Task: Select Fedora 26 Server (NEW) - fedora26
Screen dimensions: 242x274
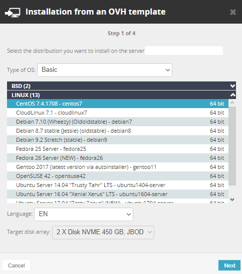Action: click(x=118, y=158)
